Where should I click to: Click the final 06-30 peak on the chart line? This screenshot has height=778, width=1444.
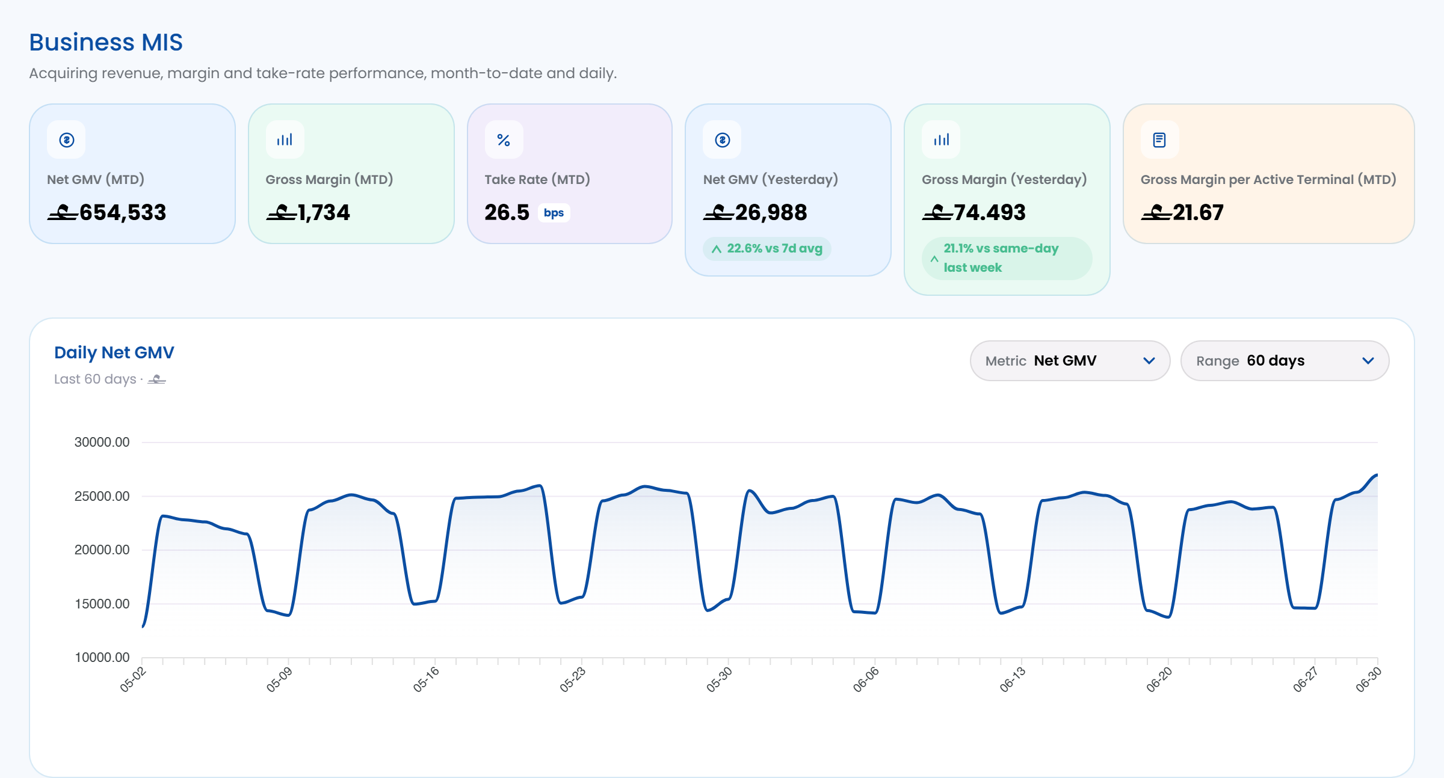point(1377,475)
